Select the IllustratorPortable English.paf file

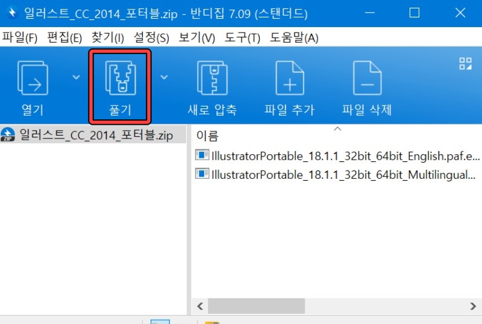[337, 156]
